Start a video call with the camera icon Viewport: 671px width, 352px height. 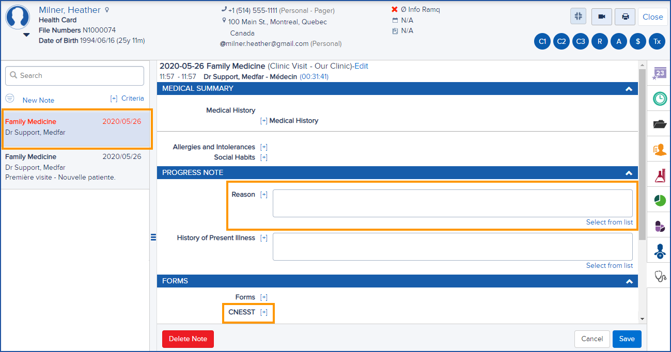tap(601, 17)
